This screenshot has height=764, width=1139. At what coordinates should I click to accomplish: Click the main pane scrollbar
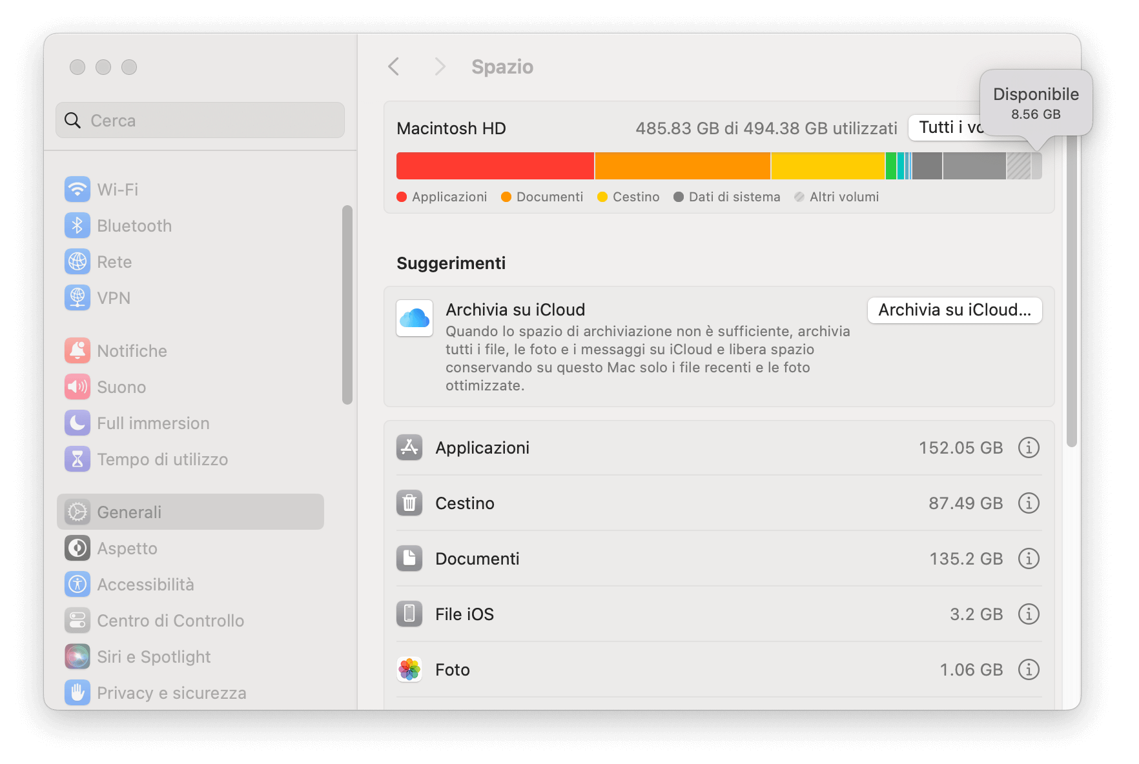(1072, 290)
